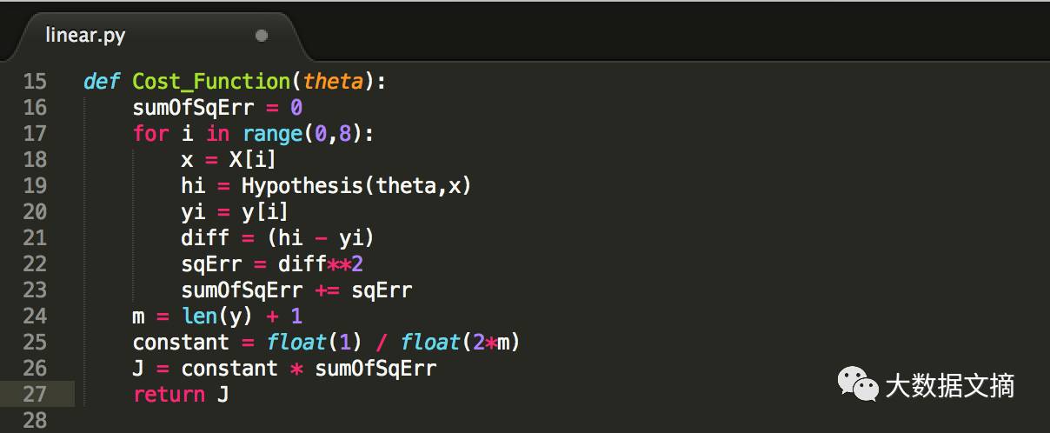
Task: Click line number 15 in the gutter
Action: (x=35, y=82)
